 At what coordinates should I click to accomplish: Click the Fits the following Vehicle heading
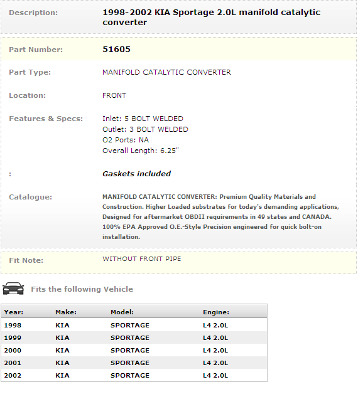point(82,289)
